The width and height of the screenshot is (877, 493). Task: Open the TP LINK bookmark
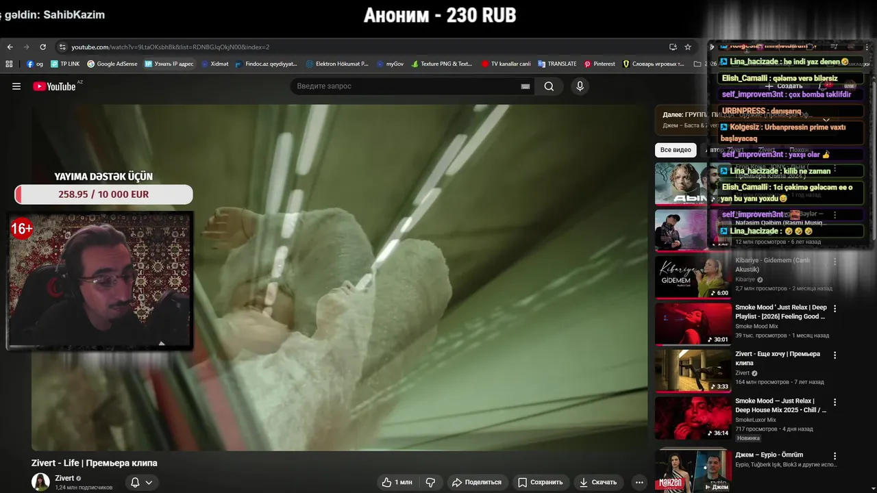point(65,64)
